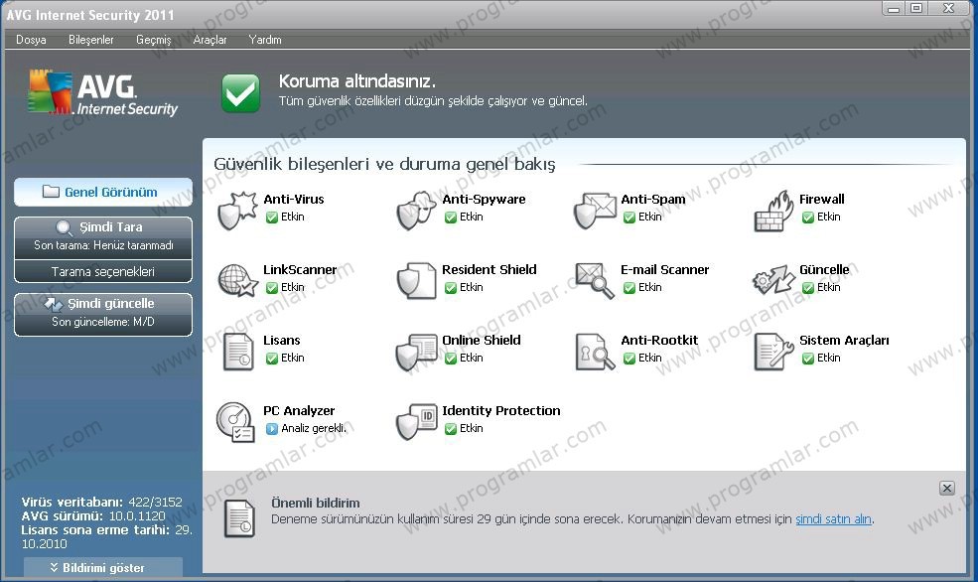Click the Virüs veritabanı 422/3152 info
Viewport: 978px width, 582px height.
tap(101, 502)
